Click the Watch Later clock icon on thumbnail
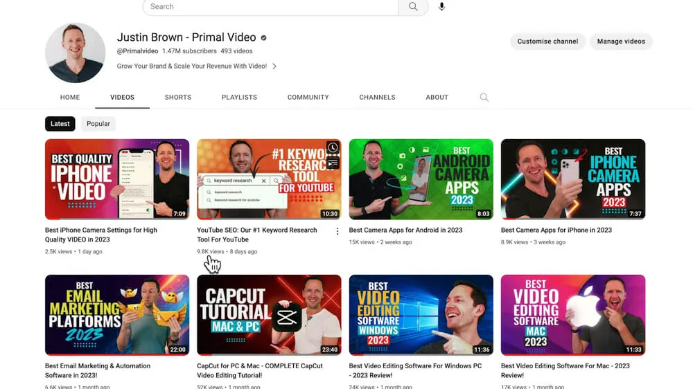Image resolution: width=693 pixels, height=389 pixels. point(333,148)
